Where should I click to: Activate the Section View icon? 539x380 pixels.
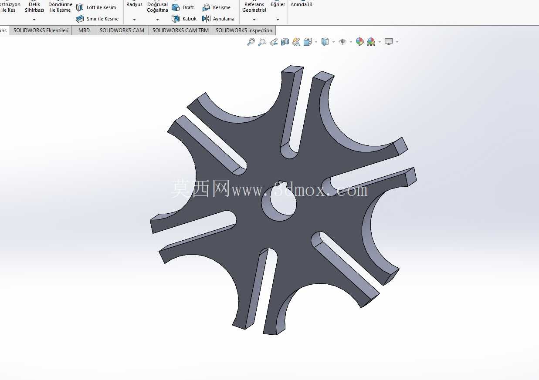click(285, 42)
